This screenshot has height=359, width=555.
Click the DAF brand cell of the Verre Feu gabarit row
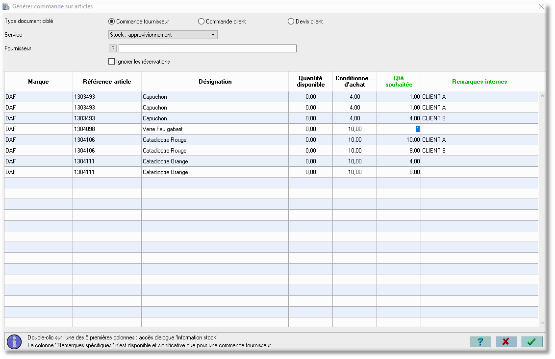coord(39,129)
